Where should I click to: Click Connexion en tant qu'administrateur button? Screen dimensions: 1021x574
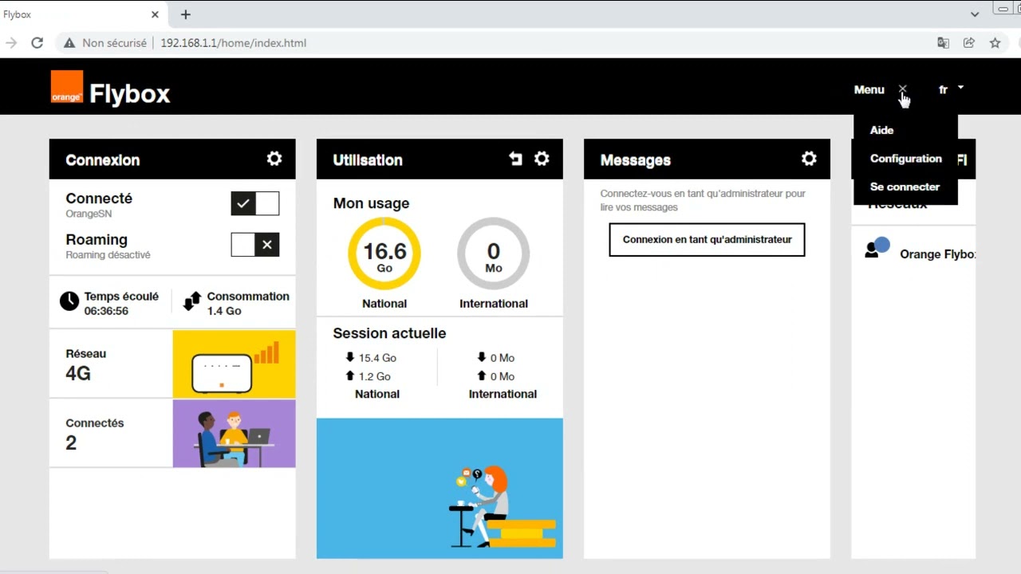(707, 239)
